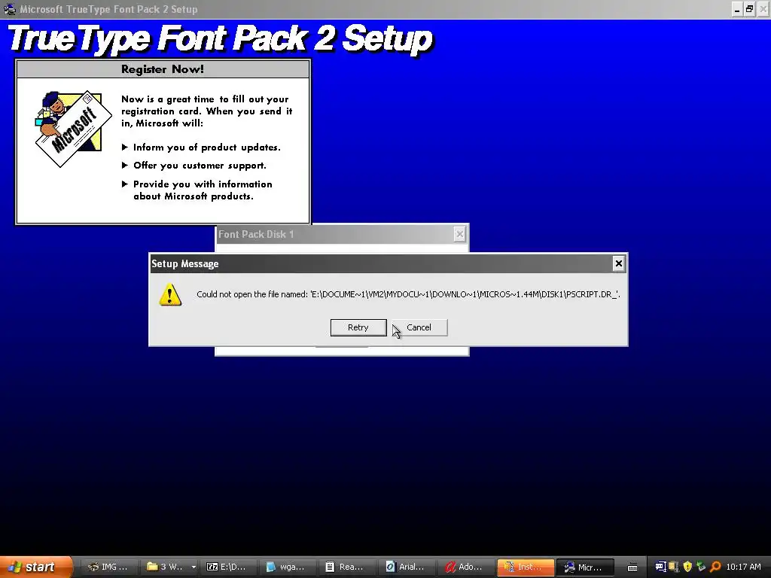Click the yellow security shield tray icon
Viewport: 771px width, 578px height.
687,567
